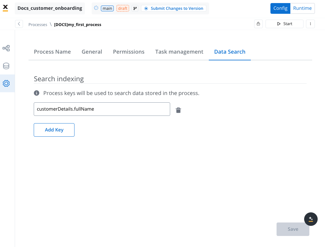The image size is (325, 247).
Task: Open the process designer diagram icon
Action: point(6,48)
